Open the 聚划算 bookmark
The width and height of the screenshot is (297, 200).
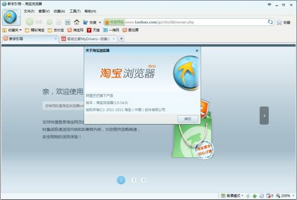131,30
